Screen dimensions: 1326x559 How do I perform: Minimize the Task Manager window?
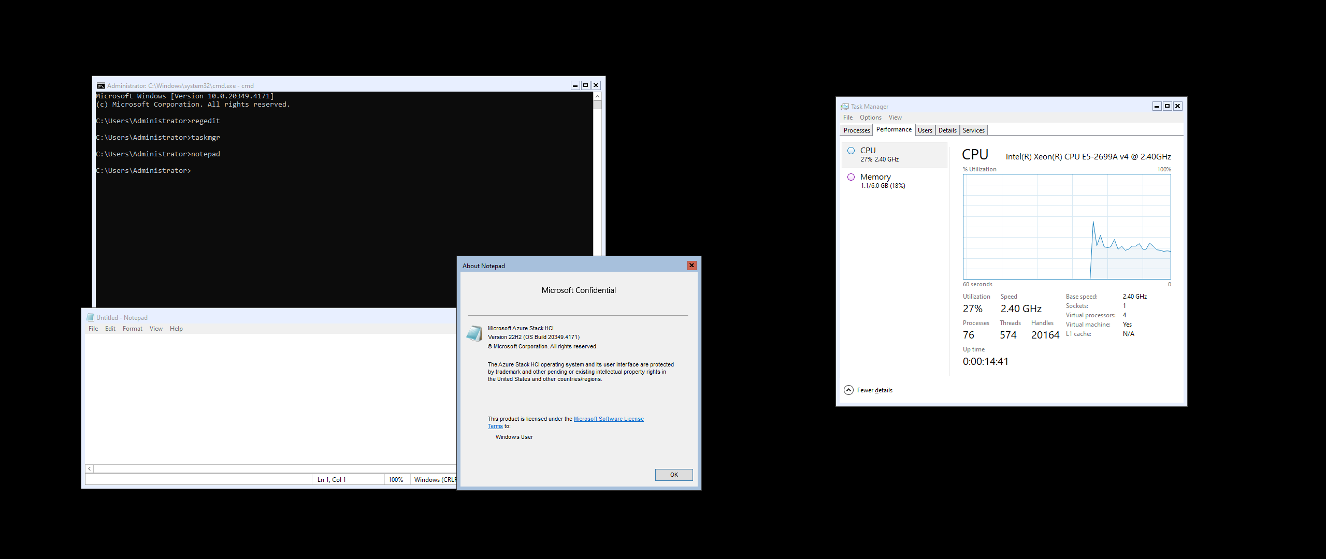(1157, 106)
